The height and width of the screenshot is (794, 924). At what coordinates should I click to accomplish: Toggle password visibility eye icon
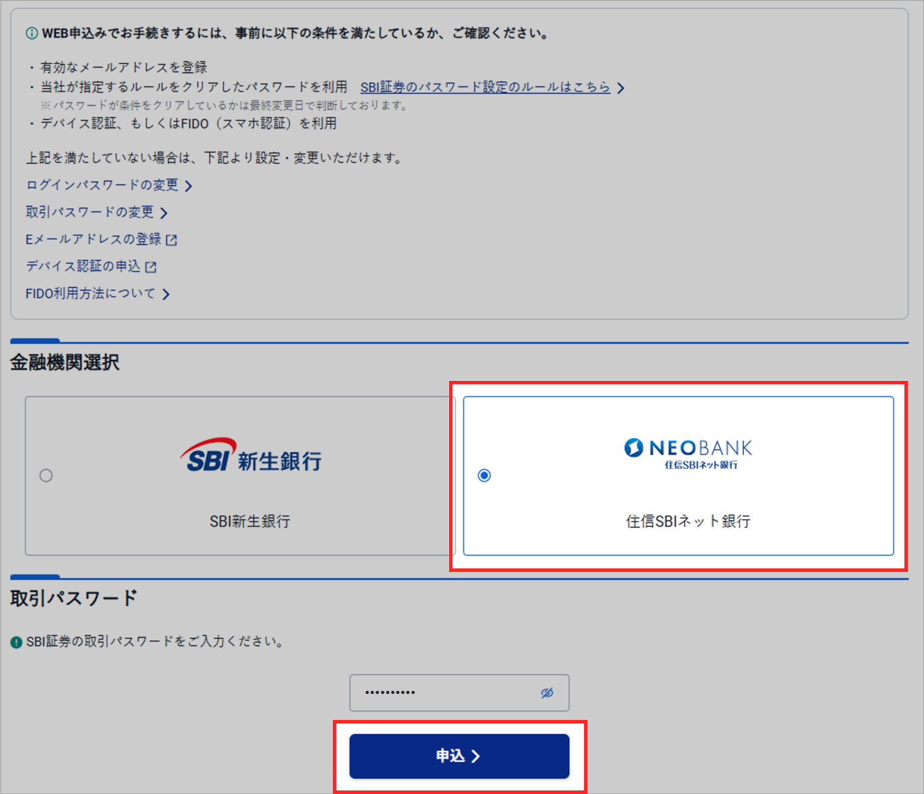(x=547, y=692)
